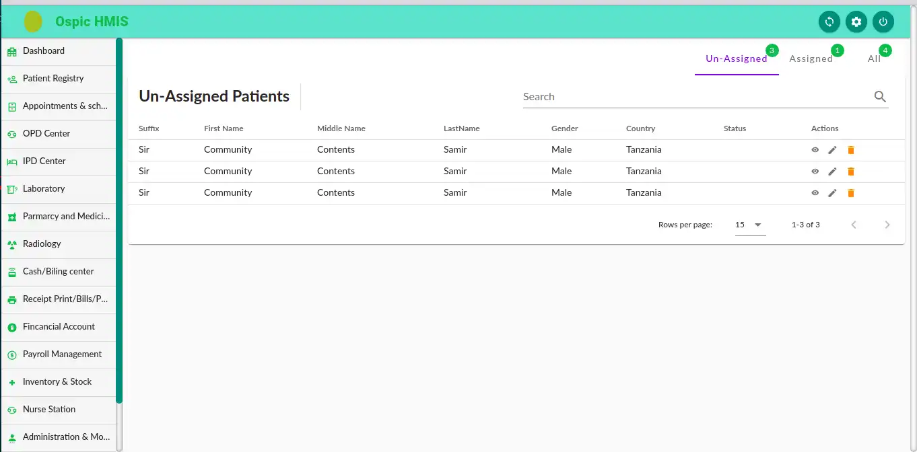Viewport: 917px width, 452px height.
Task: Switch to the Assigned tab
Action: tap(811, 59)
